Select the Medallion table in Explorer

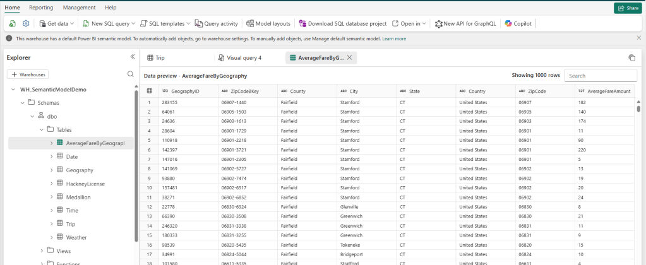pyautogui.click(x=79, y=197)
